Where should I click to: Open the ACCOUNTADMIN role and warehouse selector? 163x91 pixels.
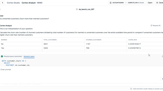point(127,3)
